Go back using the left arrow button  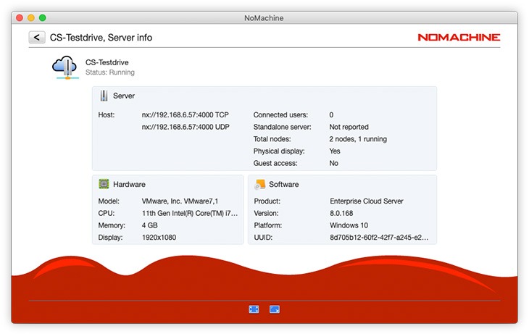(x=36, y=37)
